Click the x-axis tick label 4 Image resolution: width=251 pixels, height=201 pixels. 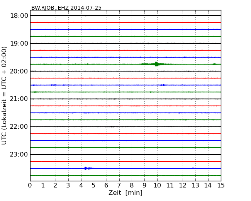(x=81, y=186)
